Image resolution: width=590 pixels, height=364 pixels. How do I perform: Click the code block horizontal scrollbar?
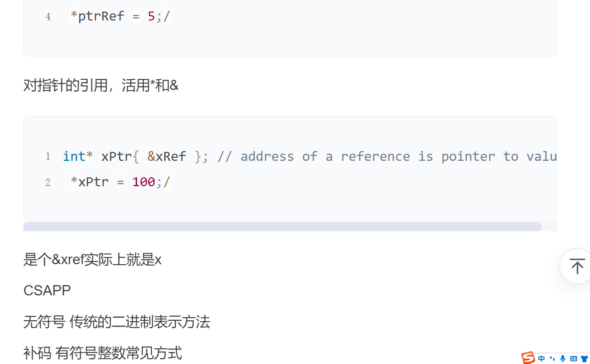(282, 227)
